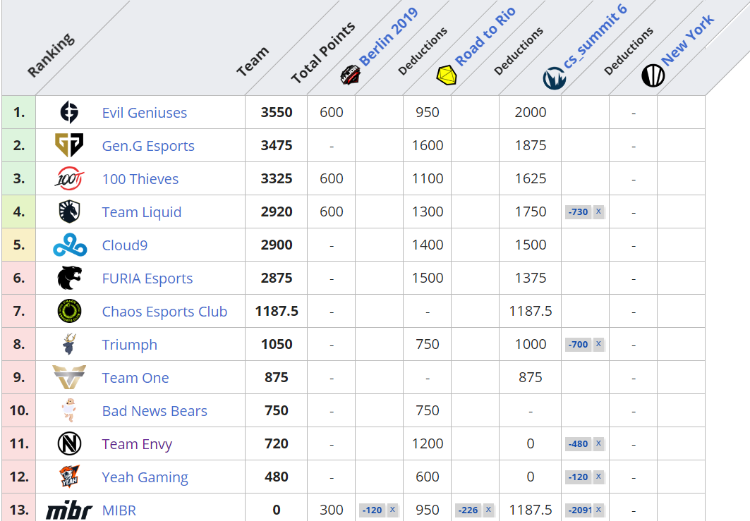Select Cloud9's total points 2900

[x=277, y=245]
